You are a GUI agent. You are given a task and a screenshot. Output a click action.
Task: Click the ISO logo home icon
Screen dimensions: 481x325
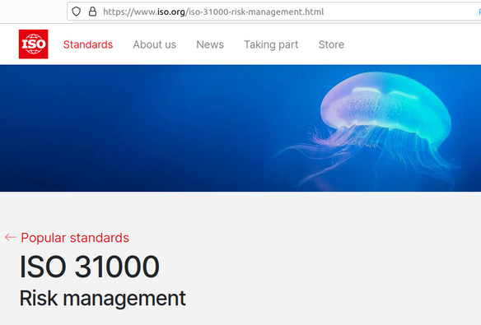tap(34, 44)
